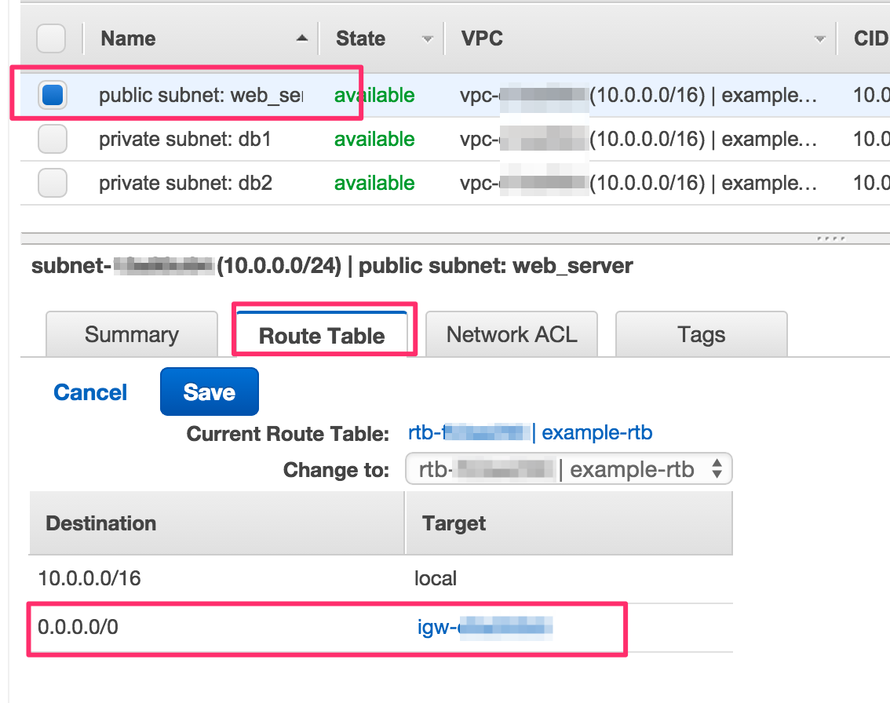
Task: Click the Cancel link
Action: [90, 392]
